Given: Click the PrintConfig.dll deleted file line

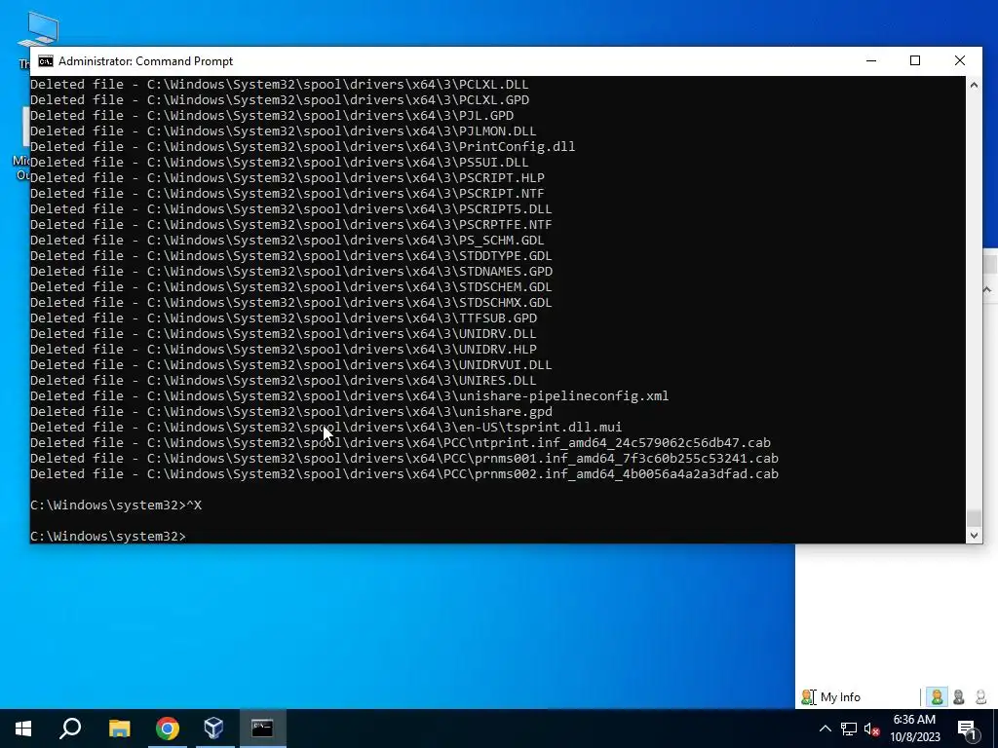Looking at the screenshot, I should coord(303,147).
